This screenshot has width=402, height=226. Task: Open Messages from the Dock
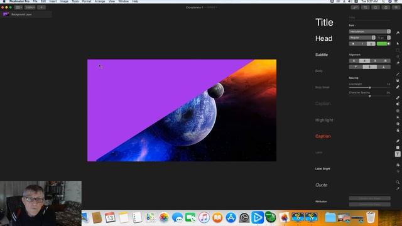tap(177, 218)
